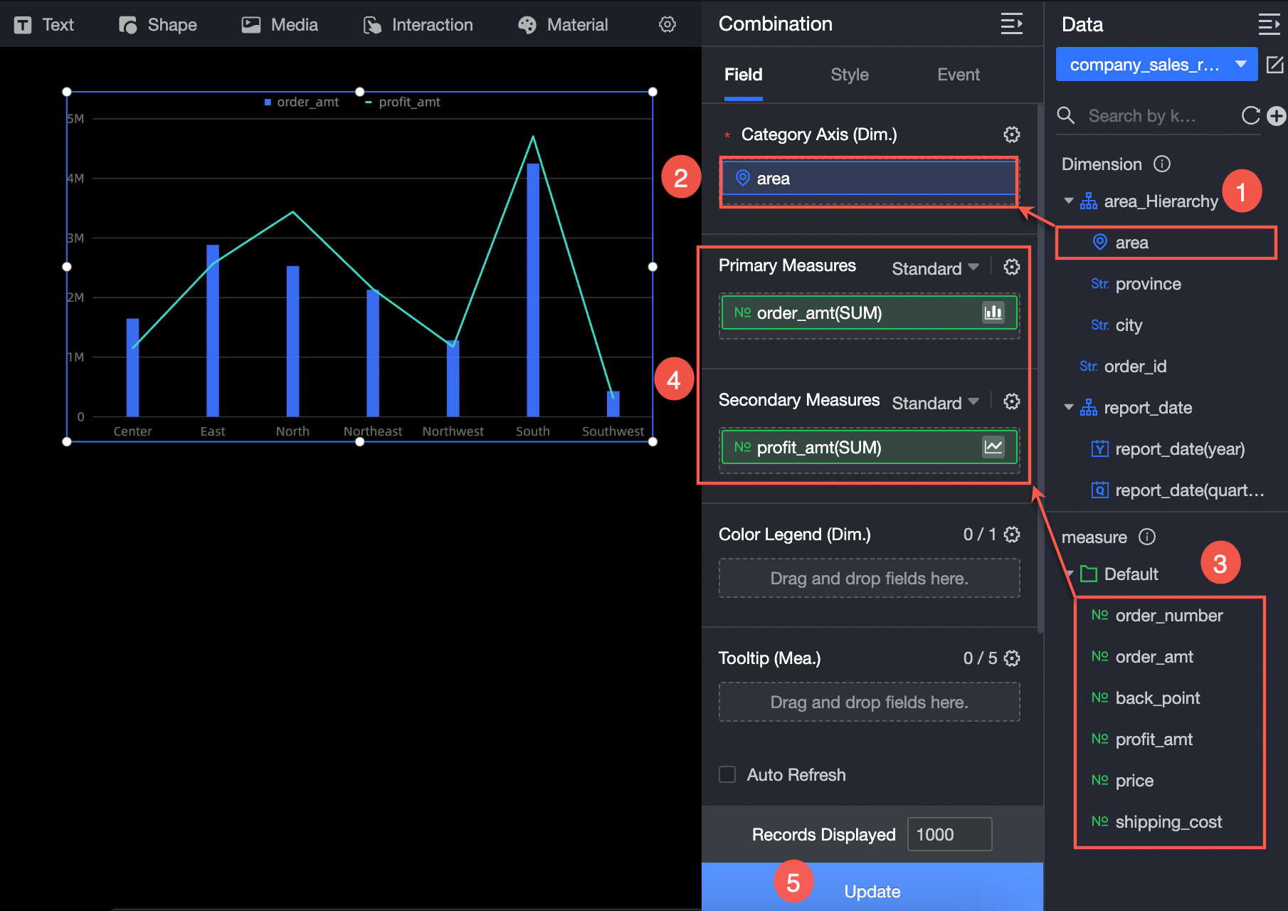Refresh the dataset field list
The image size is (1288, 911).
(1251, 115)
